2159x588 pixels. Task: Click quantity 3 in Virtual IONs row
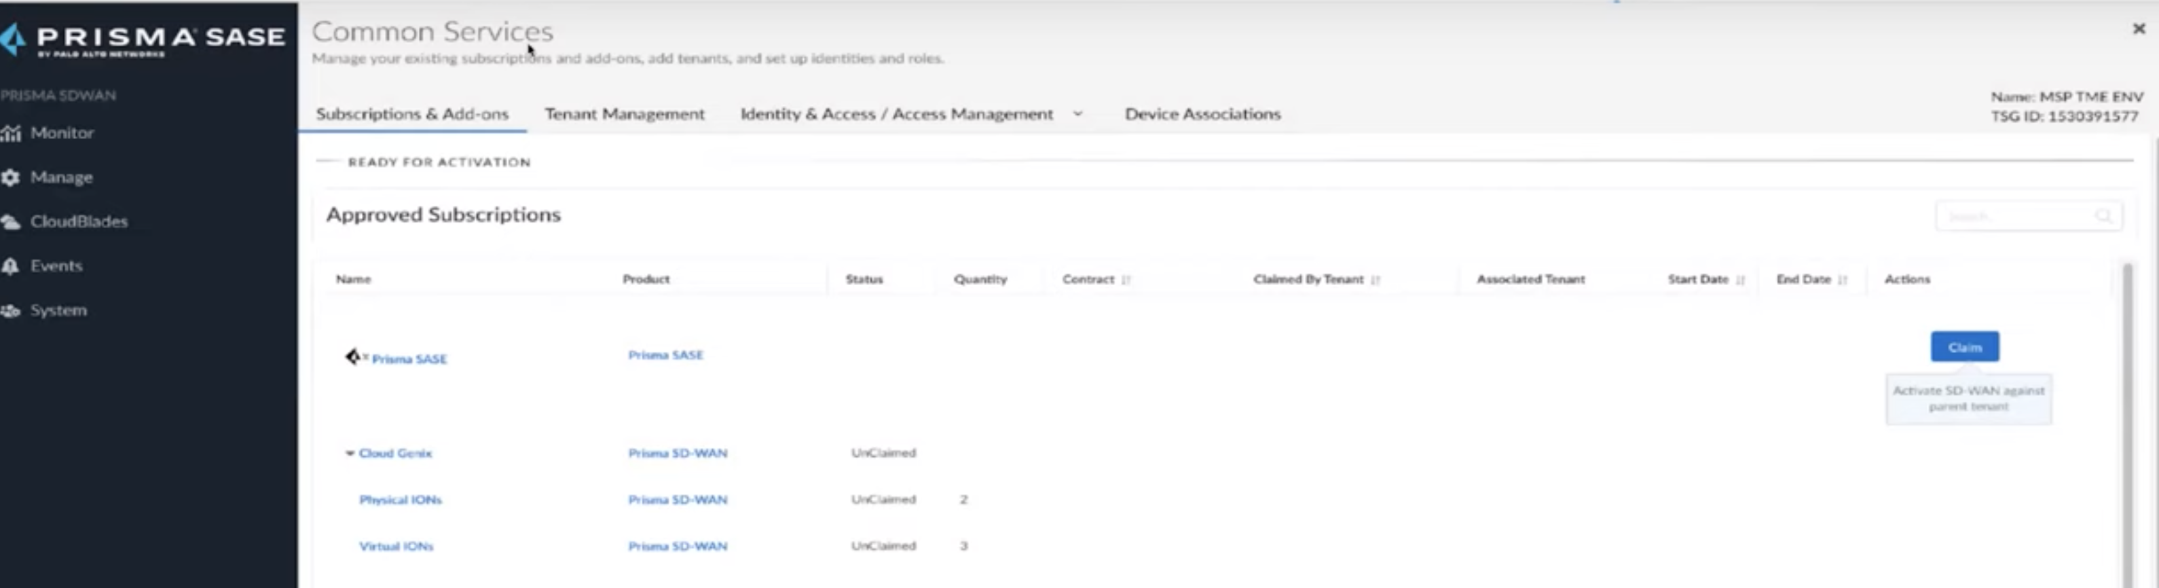964,546
